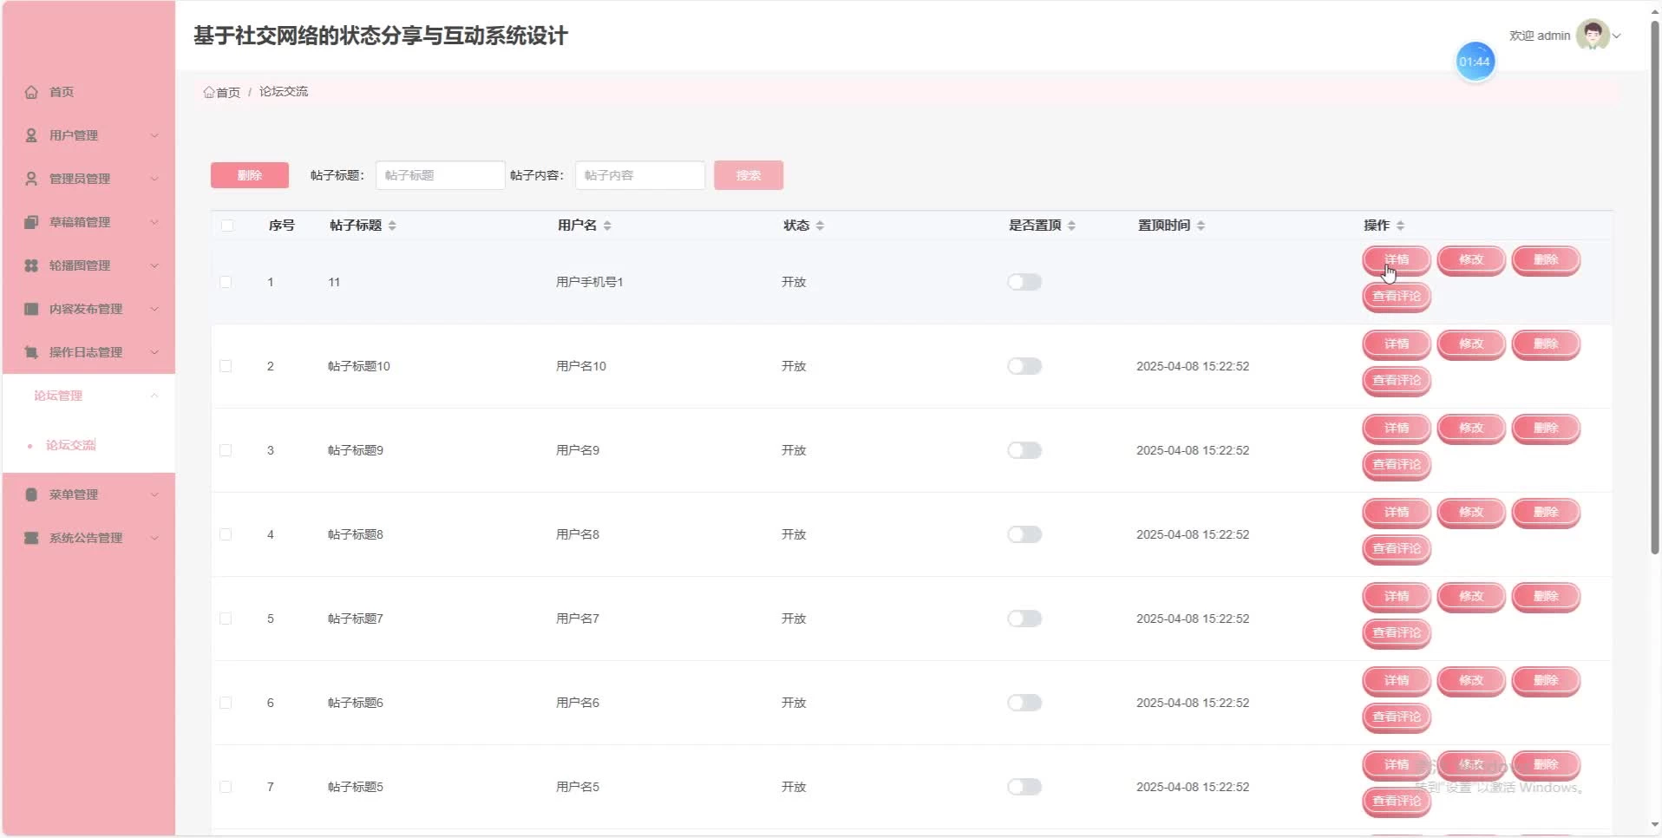
Task: Tick the select-all header checkbox
Action: [227, 226]
